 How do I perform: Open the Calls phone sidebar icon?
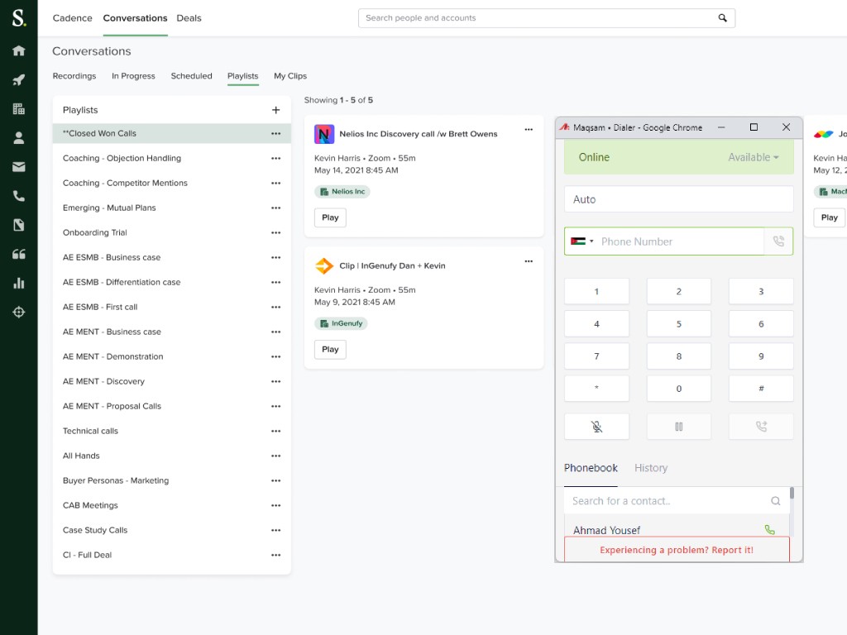coord(18,196)
